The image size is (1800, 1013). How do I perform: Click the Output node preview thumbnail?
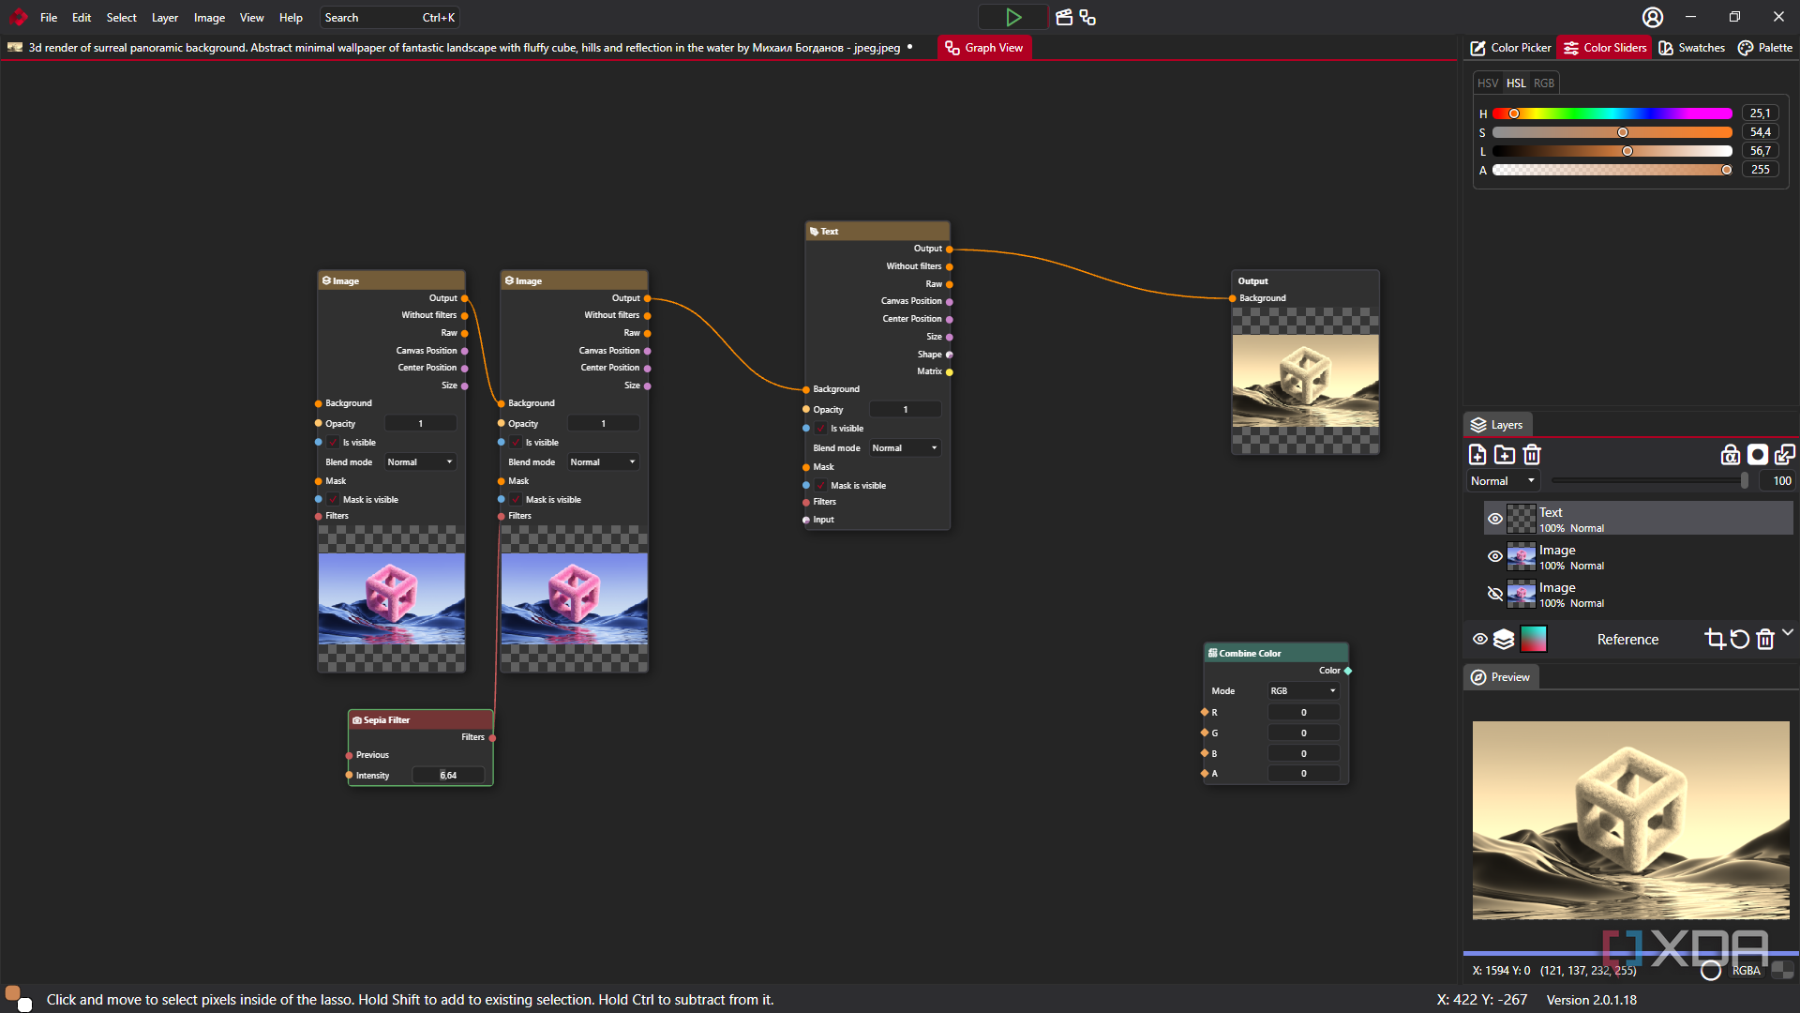coord(1305,381)
